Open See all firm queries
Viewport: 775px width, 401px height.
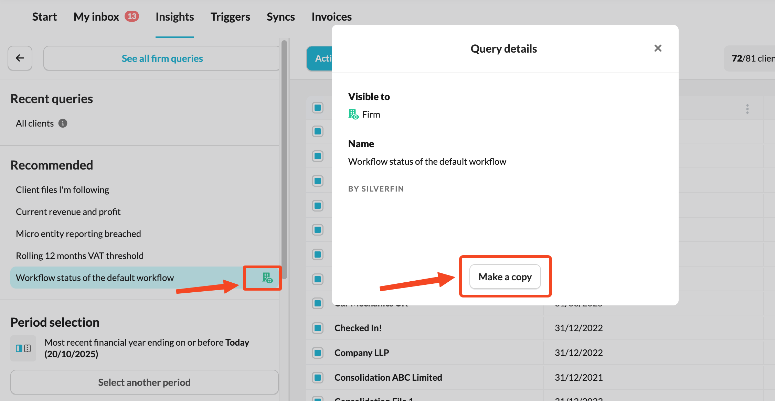pos(162,58)
